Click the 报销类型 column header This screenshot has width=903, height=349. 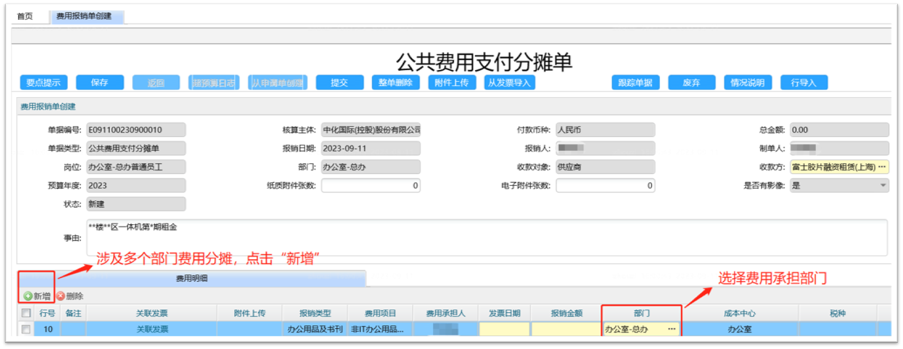point(315,313)
